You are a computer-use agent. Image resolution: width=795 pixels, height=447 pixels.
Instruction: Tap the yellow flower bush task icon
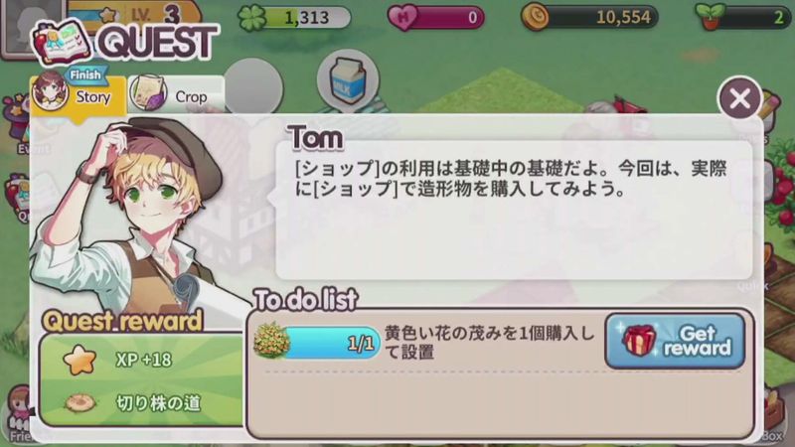(271, 340)
